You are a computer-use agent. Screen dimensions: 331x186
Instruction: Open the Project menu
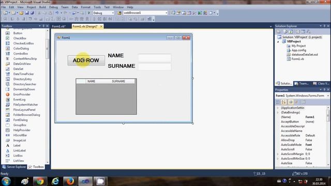(x=31, y=7)
